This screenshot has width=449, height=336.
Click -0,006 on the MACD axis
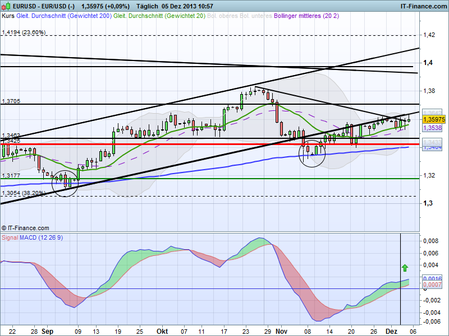coord(432,321)
